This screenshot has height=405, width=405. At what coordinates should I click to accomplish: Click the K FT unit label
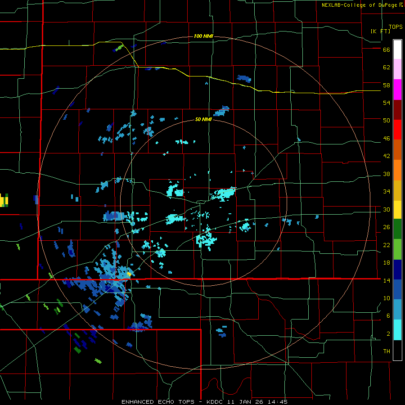(380, 31)
